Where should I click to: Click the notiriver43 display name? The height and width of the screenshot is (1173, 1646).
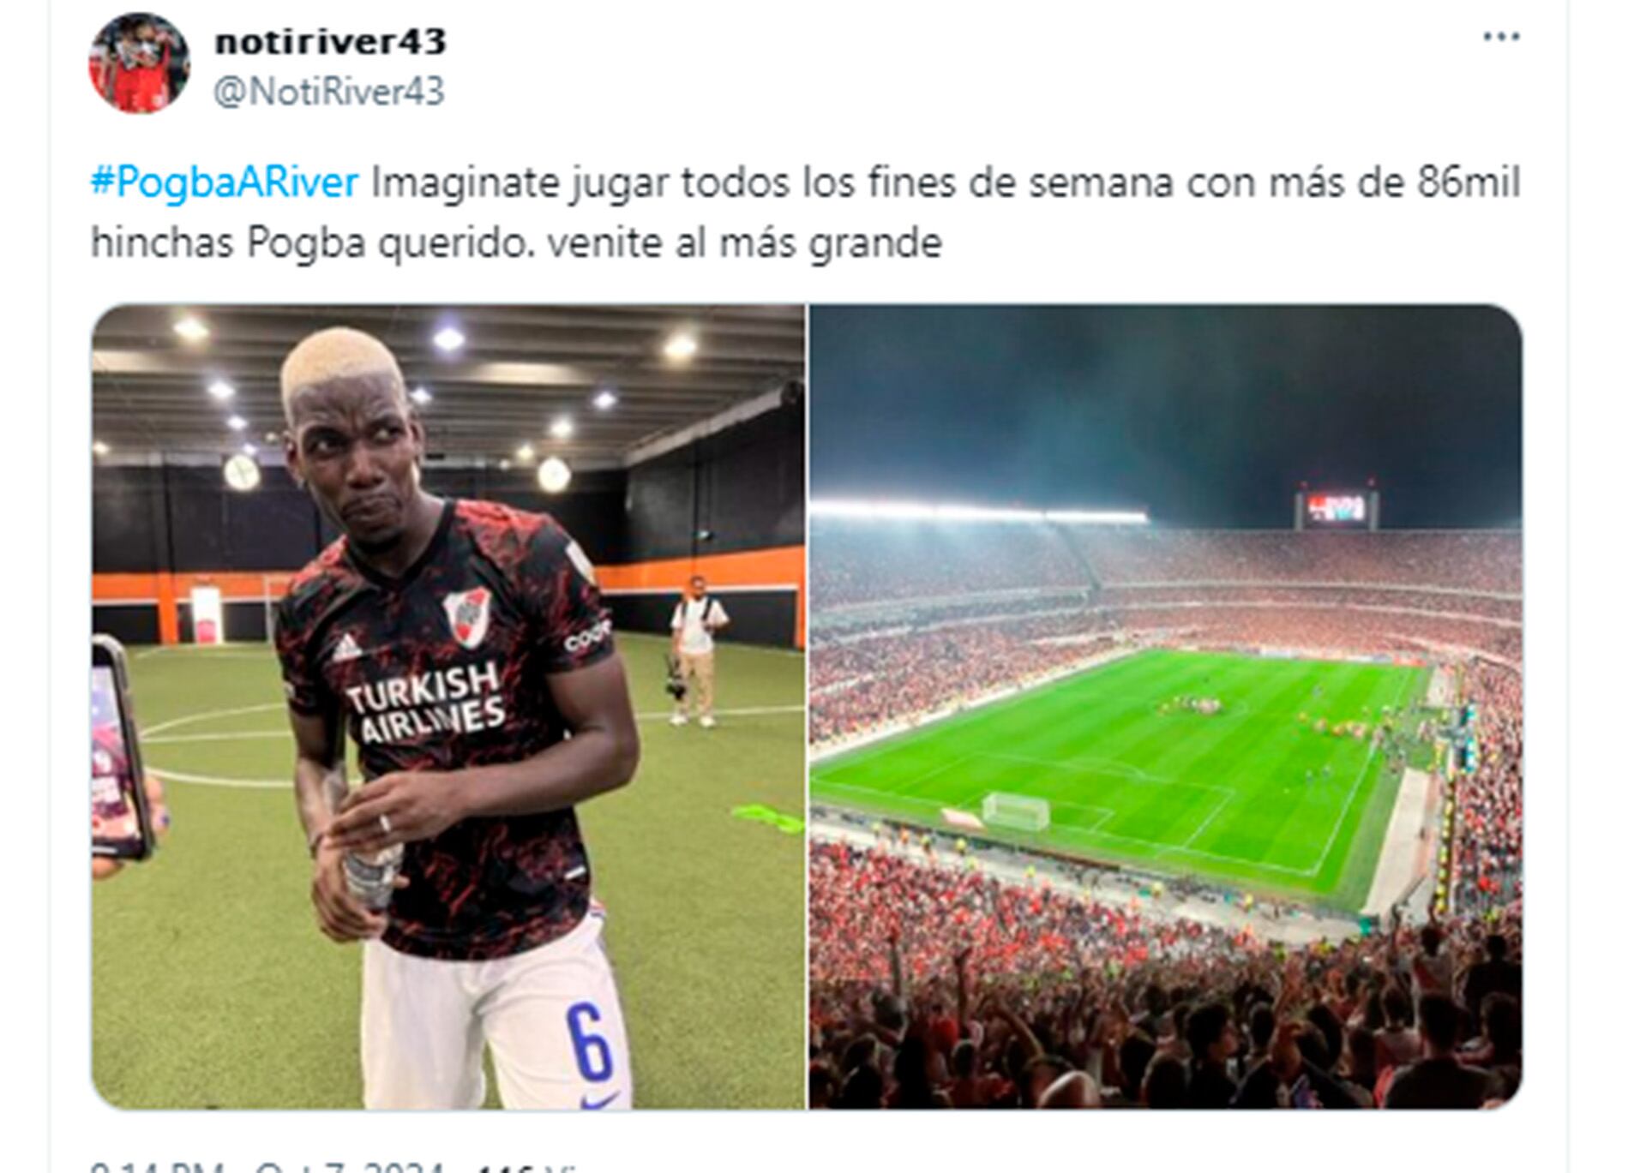[330, 41]
